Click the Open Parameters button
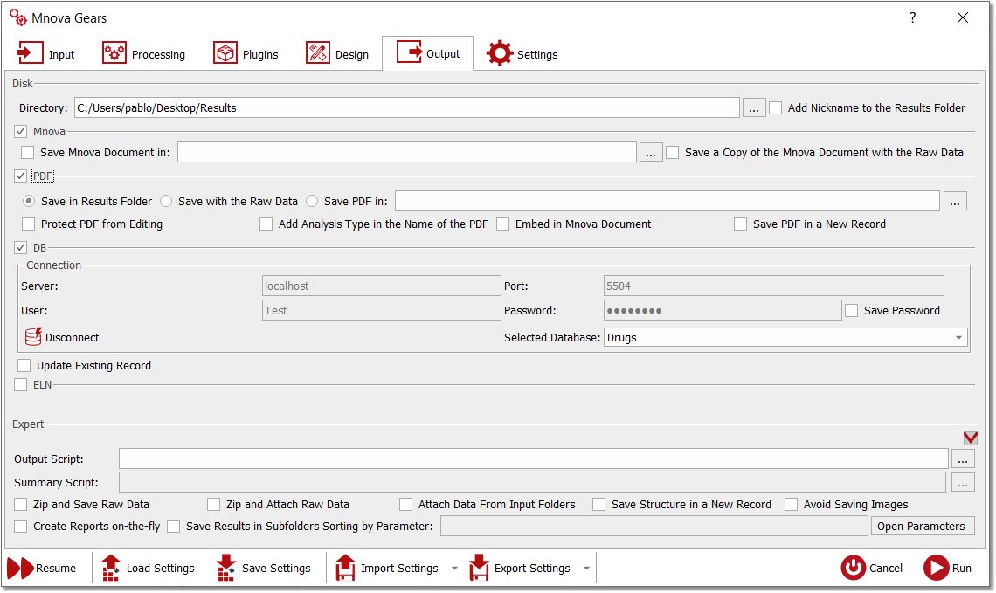The height and width of the screenshot is (593, 996). point(921,526)
